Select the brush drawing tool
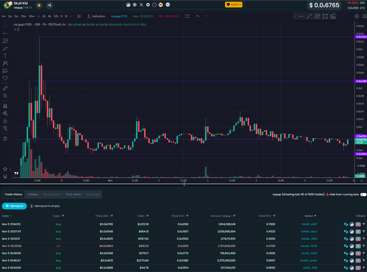Screen dimensions: 367x272 click(5, 48)
